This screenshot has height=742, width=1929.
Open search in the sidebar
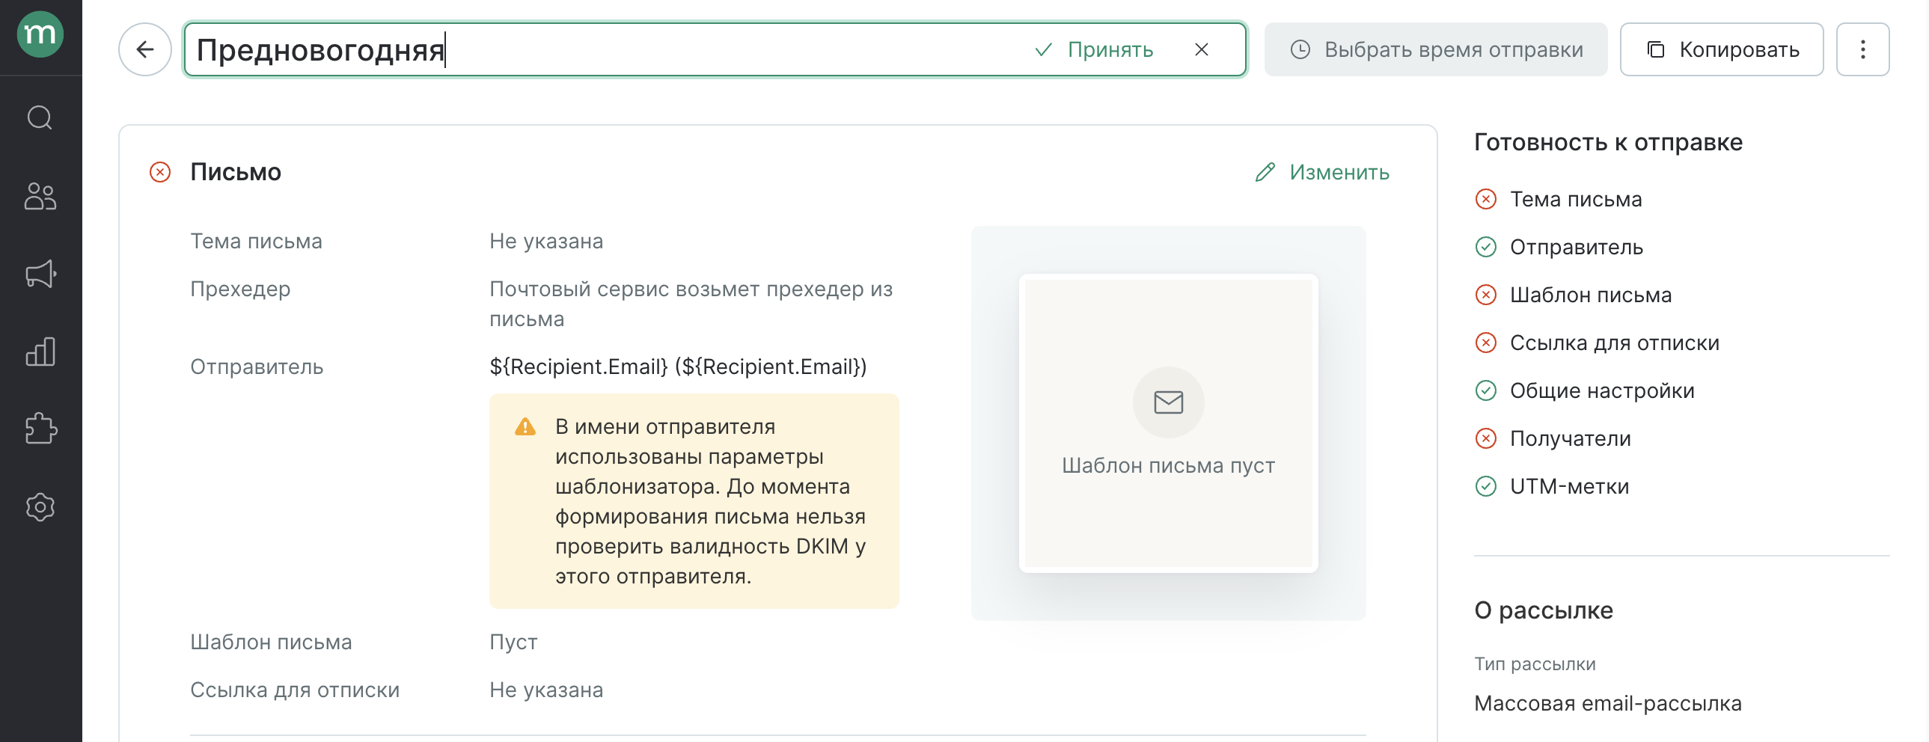40,117
